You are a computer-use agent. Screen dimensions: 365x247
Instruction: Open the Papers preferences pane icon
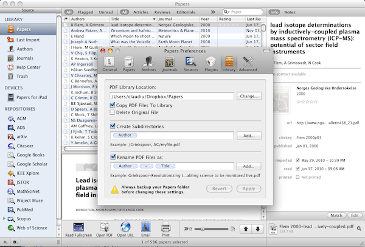[129, 64]
